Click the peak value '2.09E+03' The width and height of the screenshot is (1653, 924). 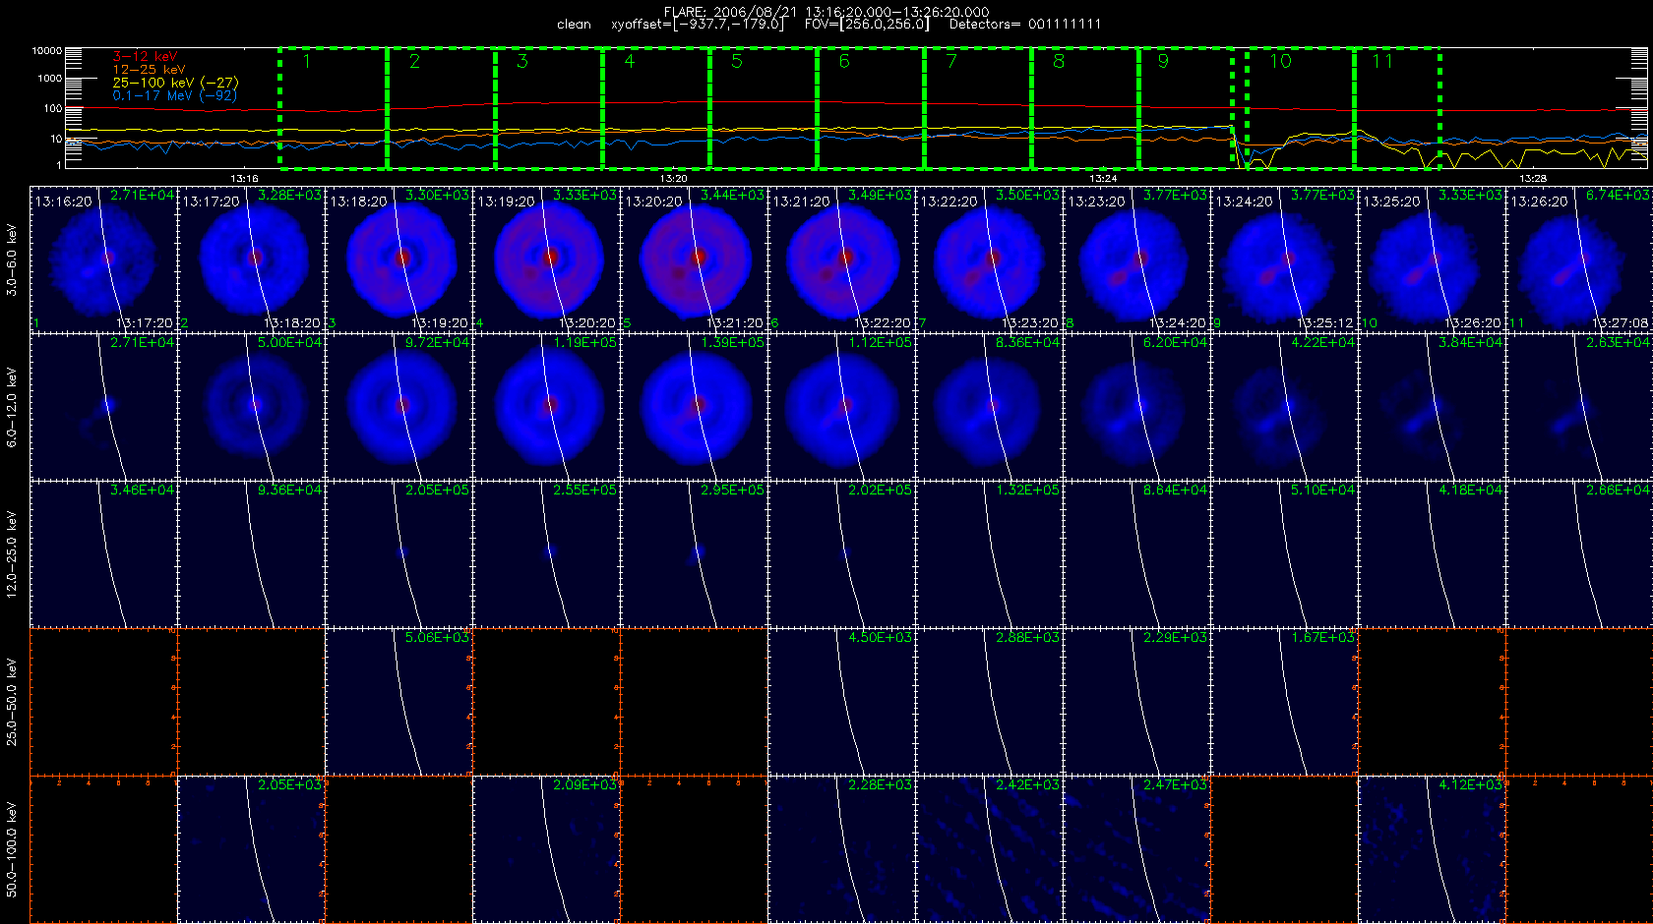coord(585,785)
